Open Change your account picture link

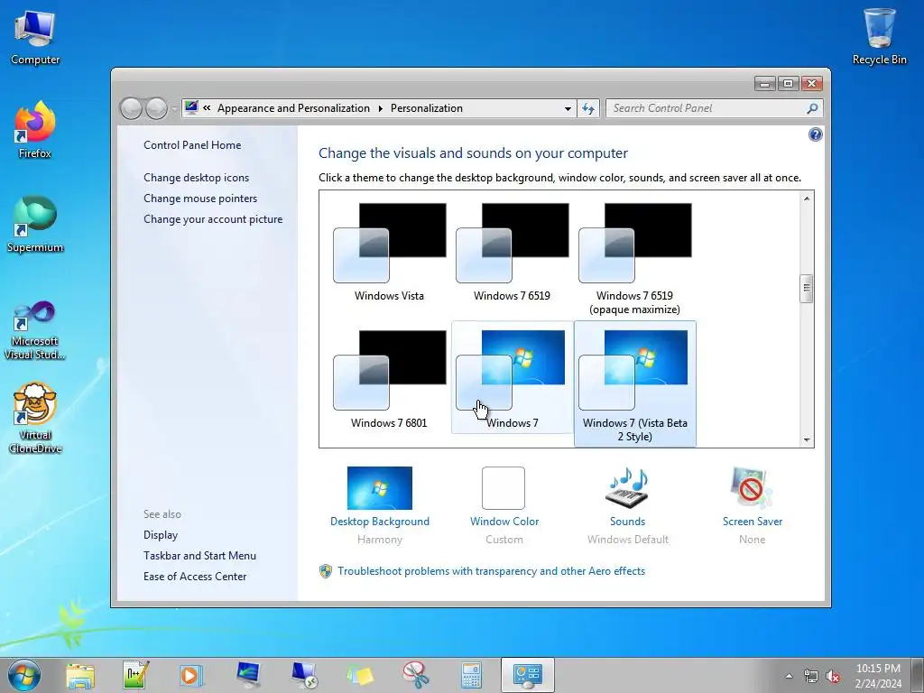(x=213, y=219)
